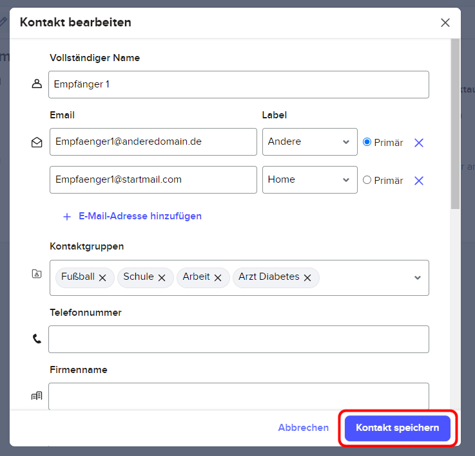Click the Kontaktgruppen heading label
Image resolution: width=475 pixels, height=456 pixels.
point(86,246)
